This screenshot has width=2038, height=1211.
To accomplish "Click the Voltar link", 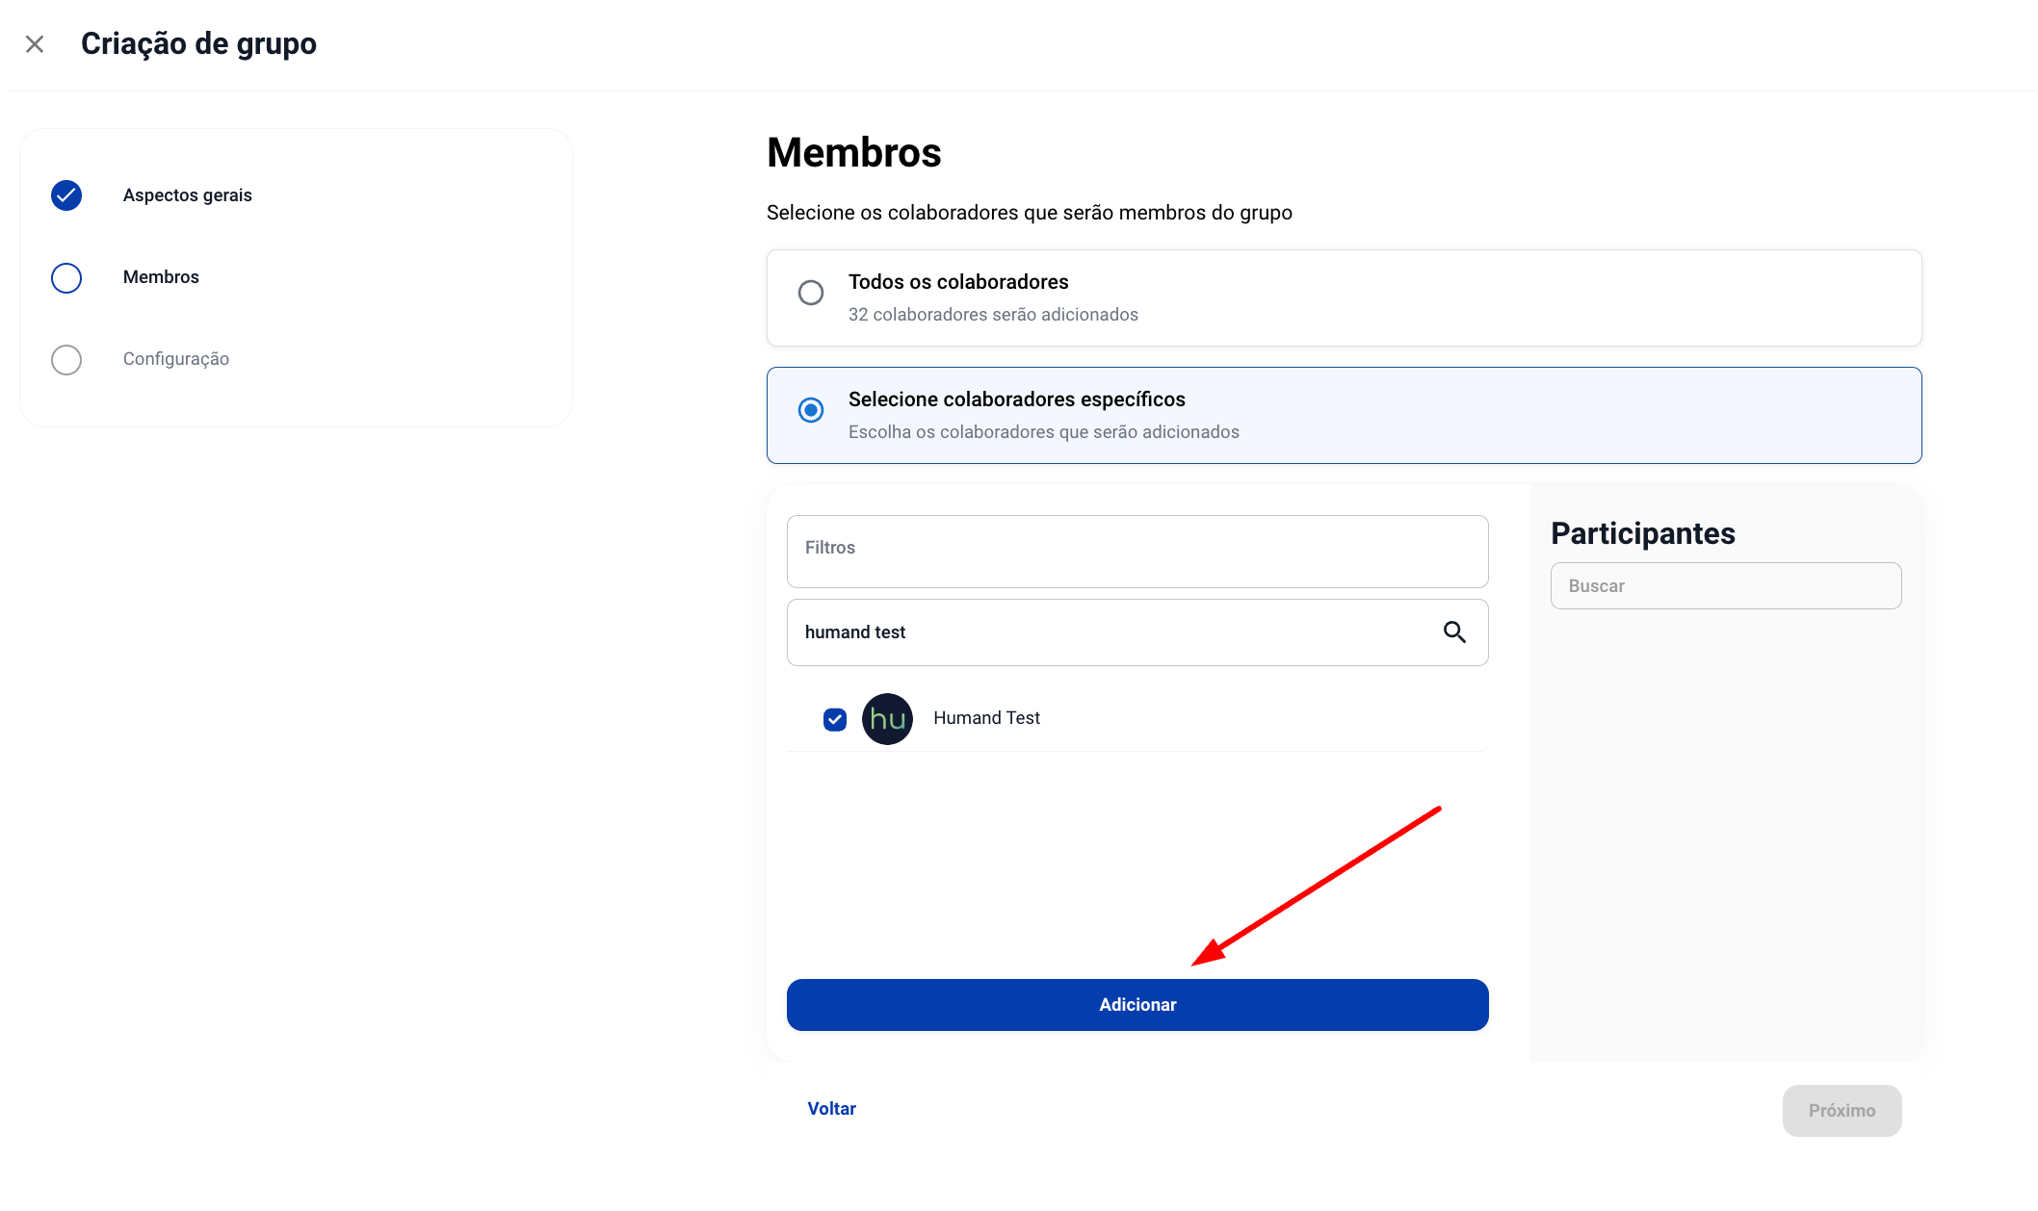I will 831,1109.
